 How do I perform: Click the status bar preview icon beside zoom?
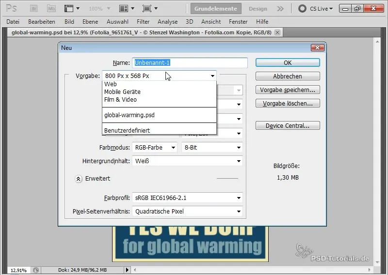35,270
